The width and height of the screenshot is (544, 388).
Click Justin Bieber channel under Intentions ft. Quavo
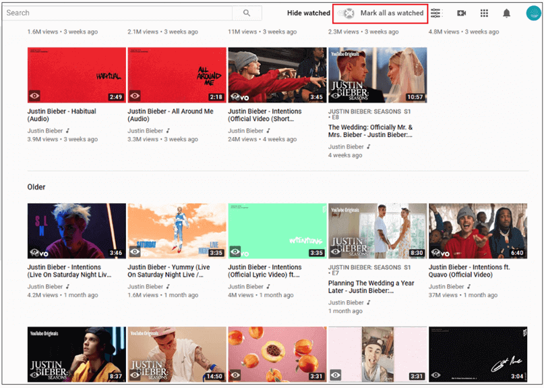click(446, 287)
